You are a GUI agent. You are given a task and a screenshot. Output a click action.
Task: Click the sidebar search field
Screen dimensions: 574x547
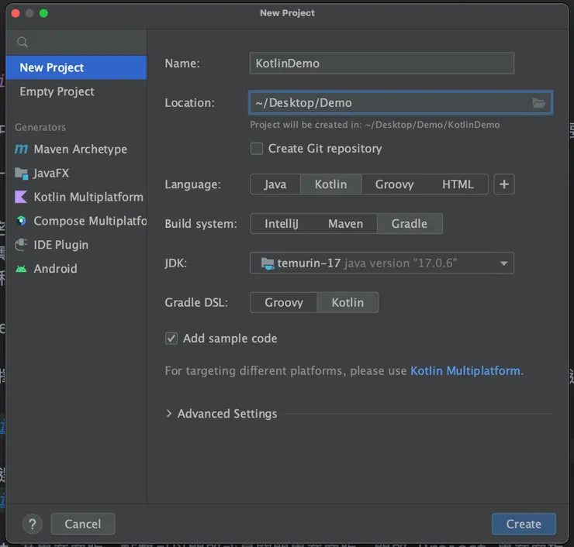point(76,42)
